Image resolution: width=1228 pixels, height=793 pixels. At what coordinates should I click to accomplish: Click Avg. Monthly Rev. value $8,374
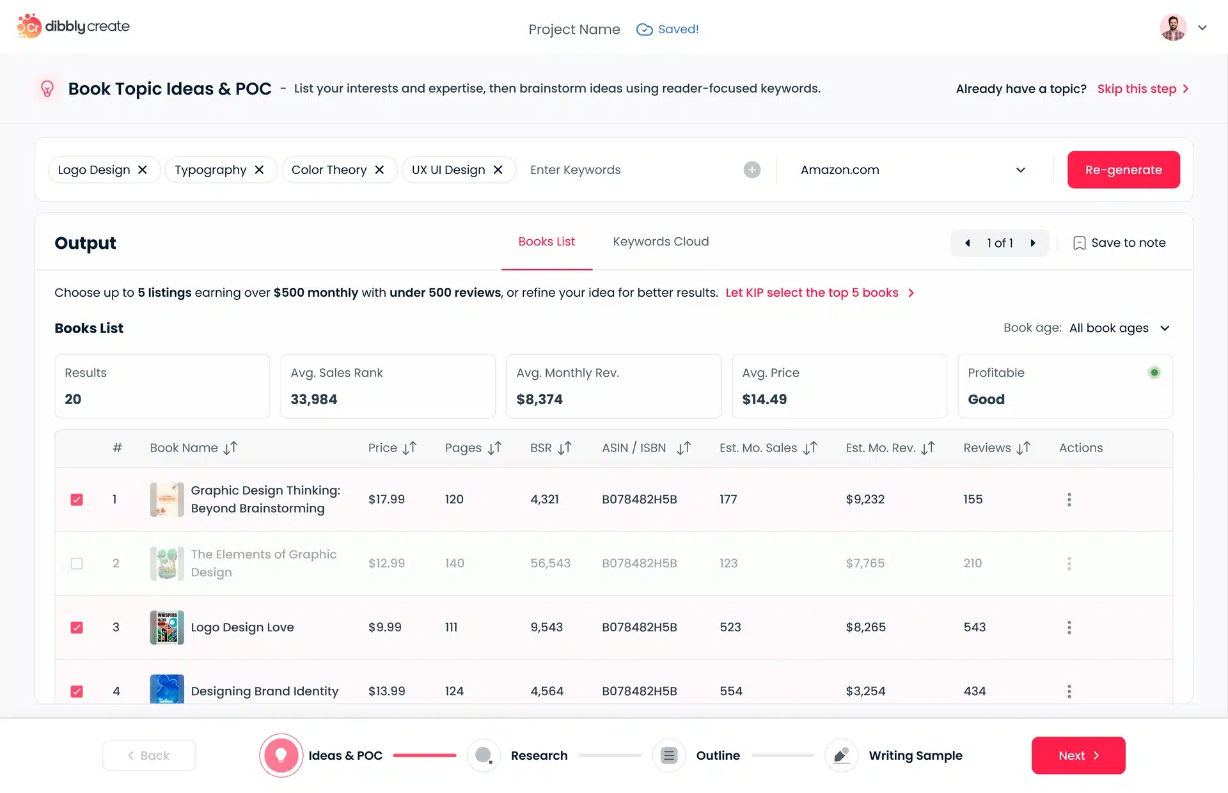point(539,399)
